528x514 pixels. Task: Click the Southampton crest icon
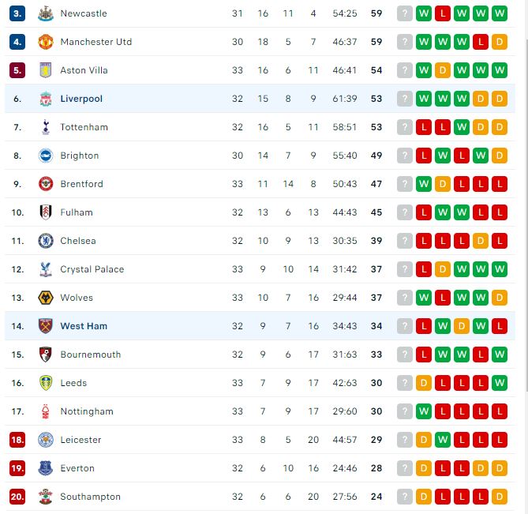[x=45, y=497]
